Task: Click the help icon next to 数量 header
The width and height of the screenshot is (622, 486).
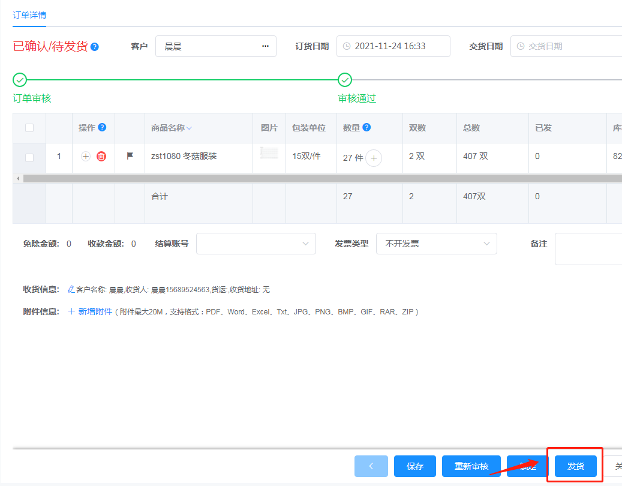Action: tap(366, 127)
